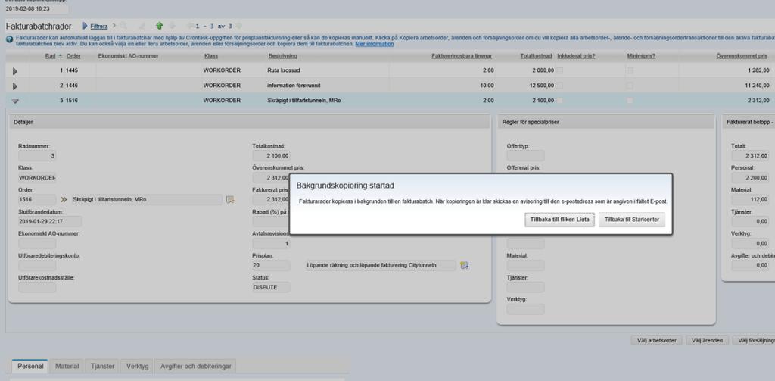Expand row details for order 1446
Image resolution: width=775 pixels, height=381 pixels.
[x=15, y=86]
